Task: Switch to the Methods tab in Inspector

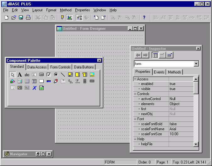Action: point(174,72)
